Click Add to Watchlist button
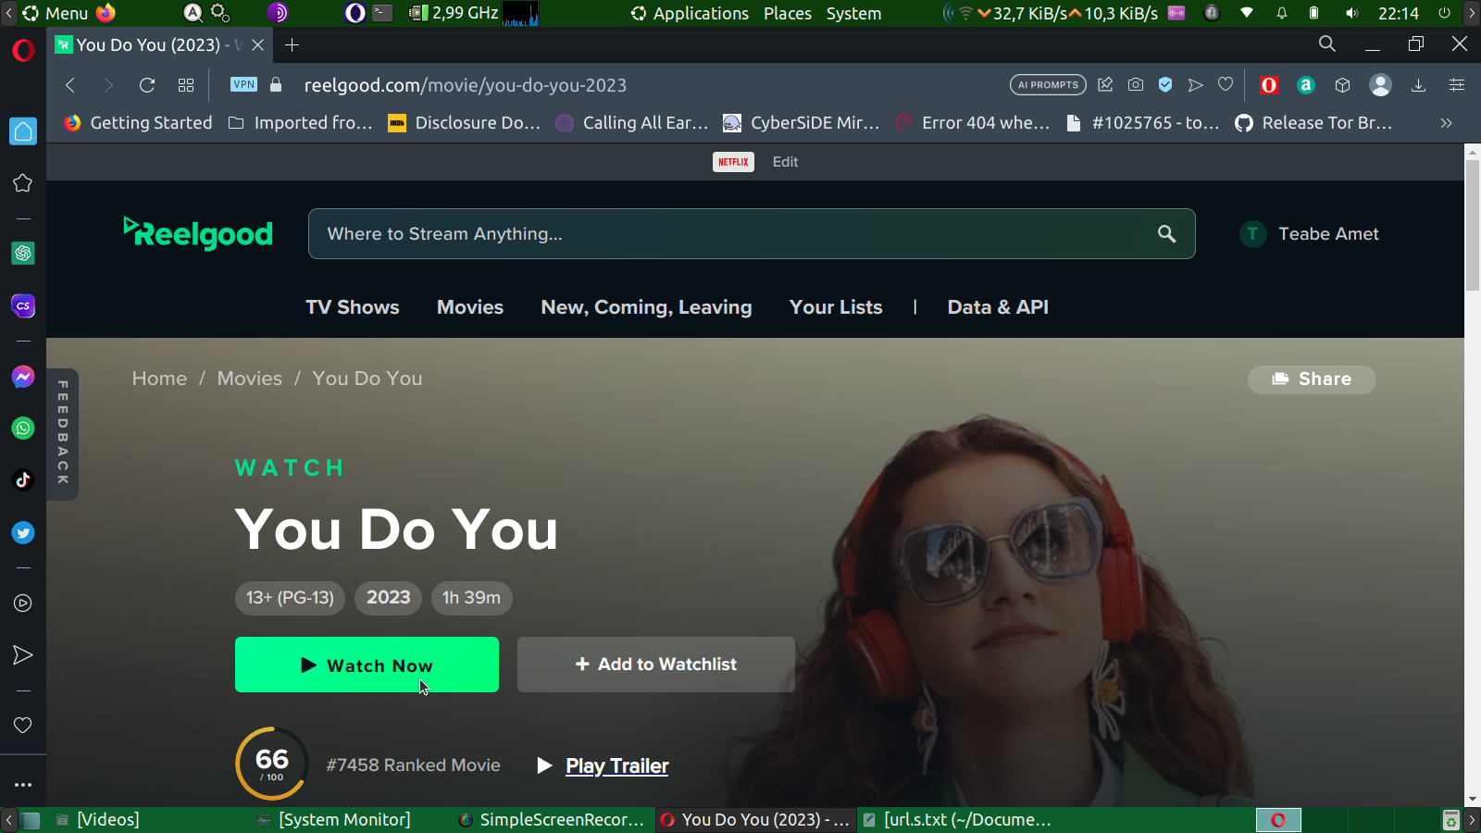 656,665
